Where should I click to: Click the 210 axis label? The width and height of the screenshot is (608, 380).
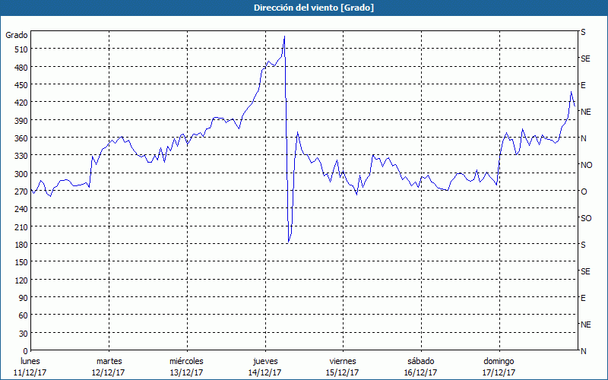point(21,227)
